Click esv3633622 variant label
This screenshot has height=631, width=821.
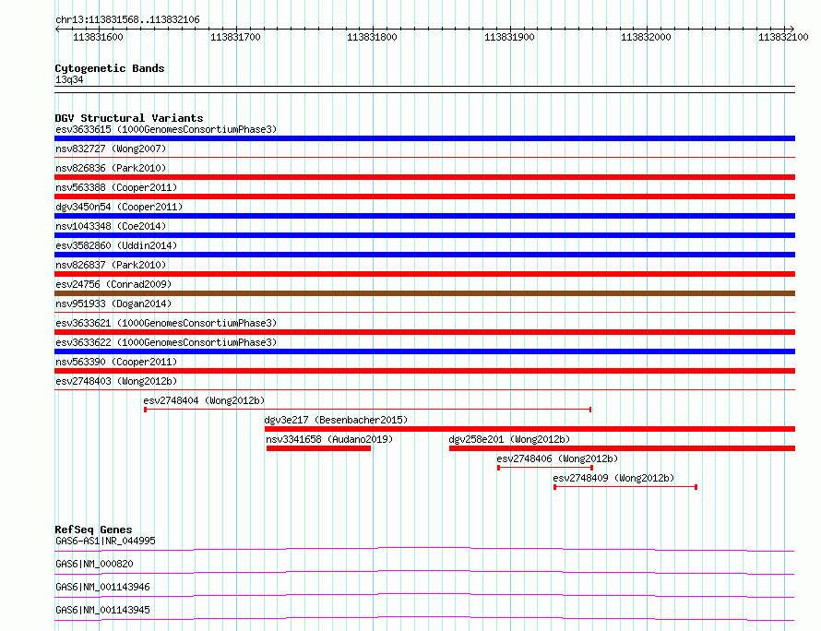(x=166, y=342)
